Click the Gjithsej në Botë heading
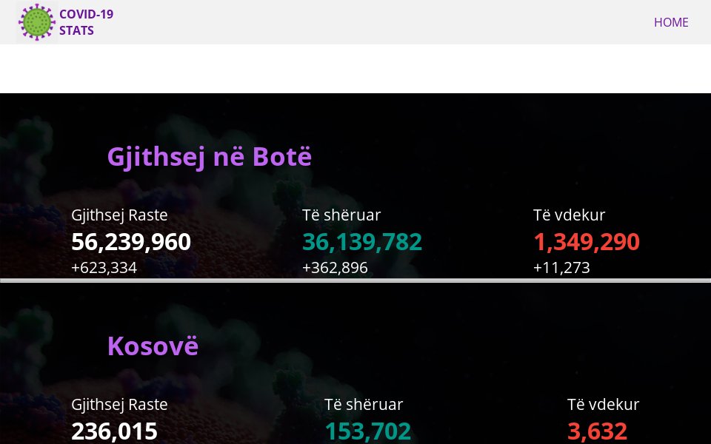Screen dimensions: 711x444 pyautogui.click(x=210, y=157)
